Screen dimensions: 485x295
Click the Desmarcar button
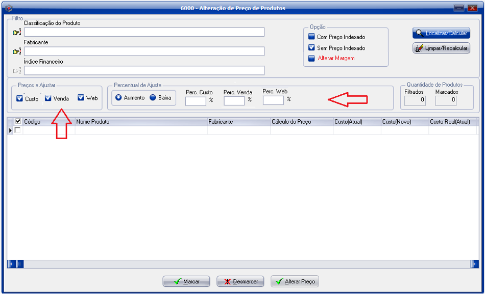[x=240, y=282]
